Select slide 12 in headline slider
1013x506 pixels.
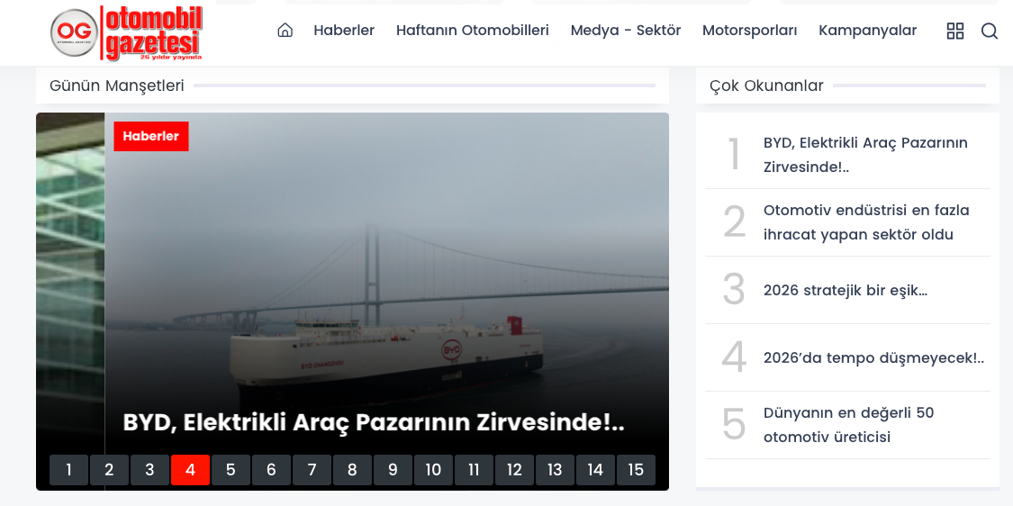pyautogui.click(x=514, y=470)
